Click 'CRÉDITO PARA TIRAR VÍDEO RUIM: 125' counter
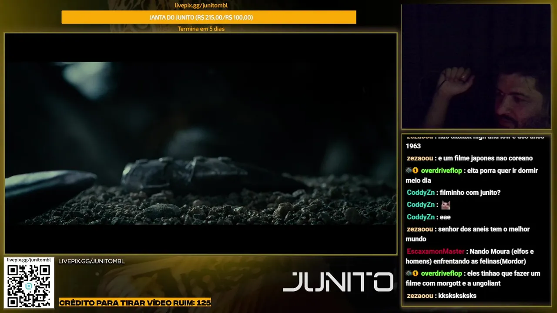557x313 pixels. (x=135, y=303)
